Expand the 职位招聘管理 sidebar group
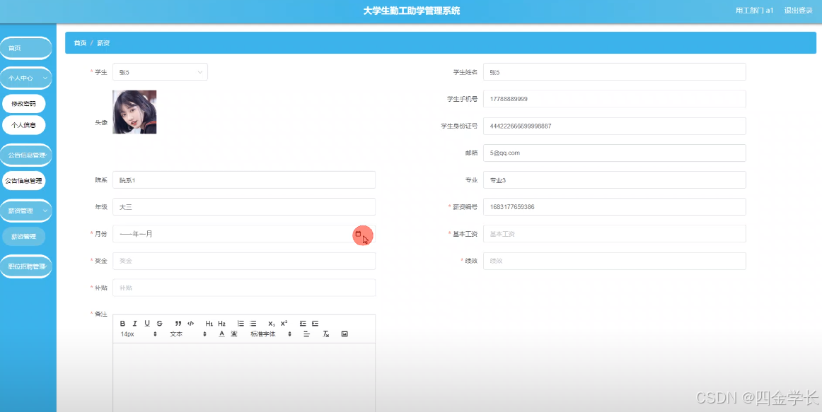 pos(25,266)
